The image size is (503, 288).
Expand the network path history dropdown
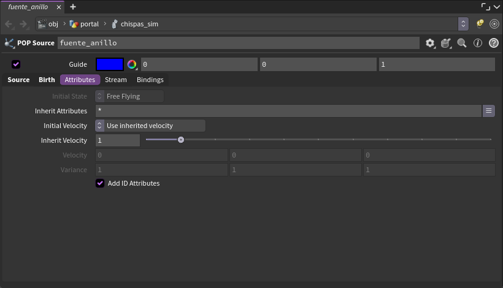463,24
